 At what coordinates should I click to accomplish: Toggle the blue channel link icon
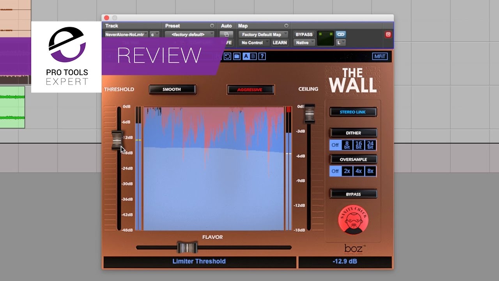pyautogui.click(x=341, y=34)
